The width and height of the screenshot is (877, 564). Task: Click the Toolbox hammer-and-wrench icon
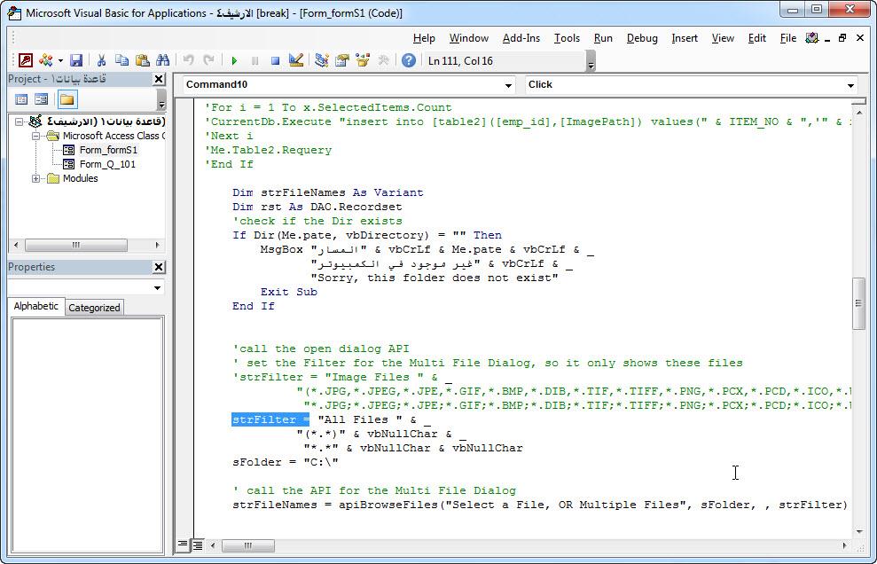click(383, 60)
